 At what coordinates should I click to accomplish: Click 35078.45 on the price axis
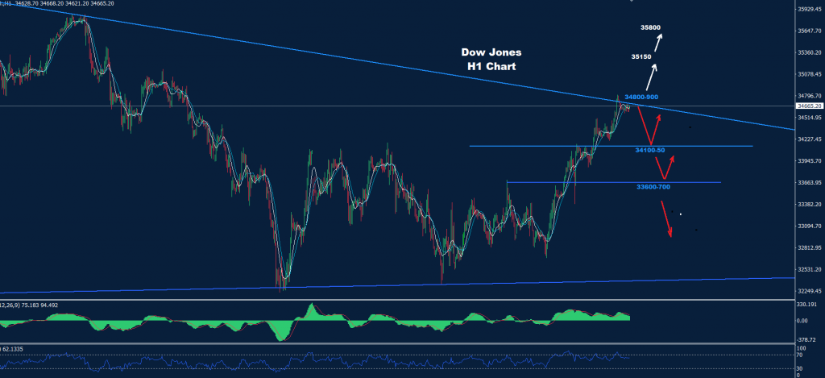(810, 74)
